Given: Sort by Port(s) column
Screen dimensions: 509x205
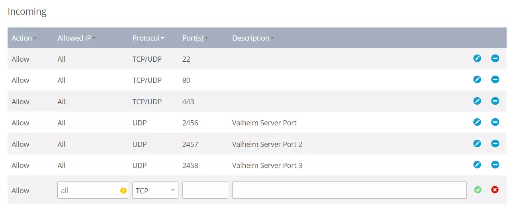Looking at the screenshot, I should point(195,38).
